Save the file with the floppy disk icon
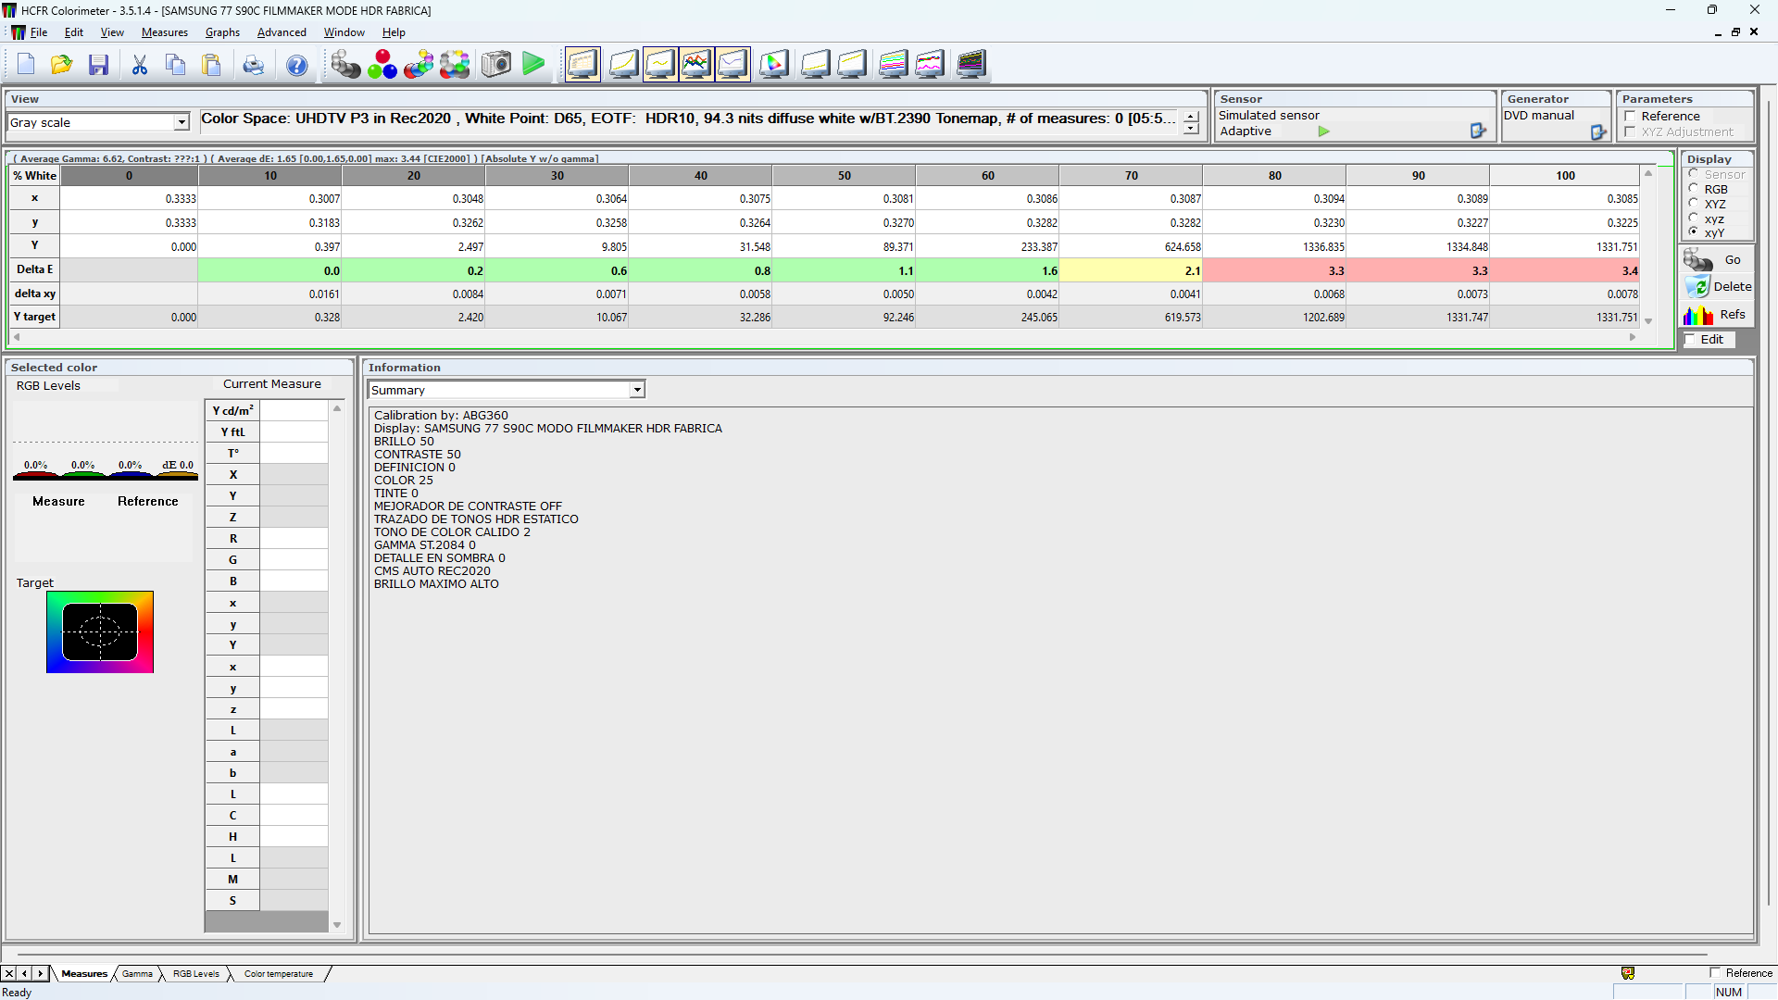1778x1000 pixels. pos(98,65)
